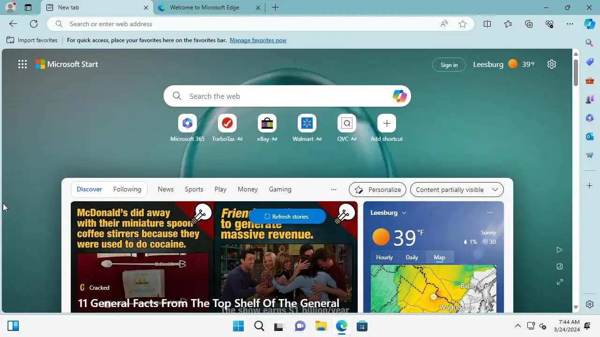Switch to the Welcome to Microsoft Edge tab
This screenshot has width=600, height=337.
tap(210, 7)
